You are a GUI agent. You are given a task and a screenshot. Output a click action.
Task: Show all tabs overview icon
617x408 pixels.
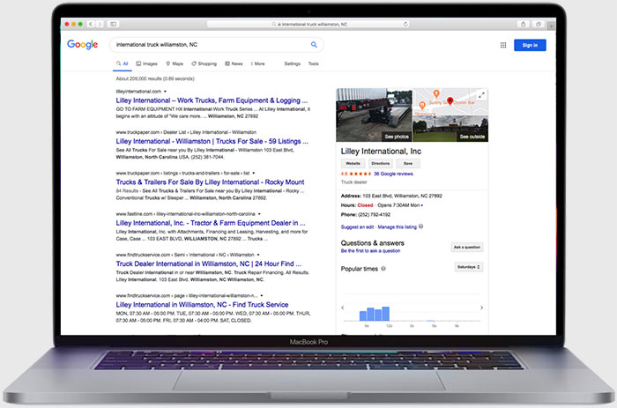click(x=538, y=24)
